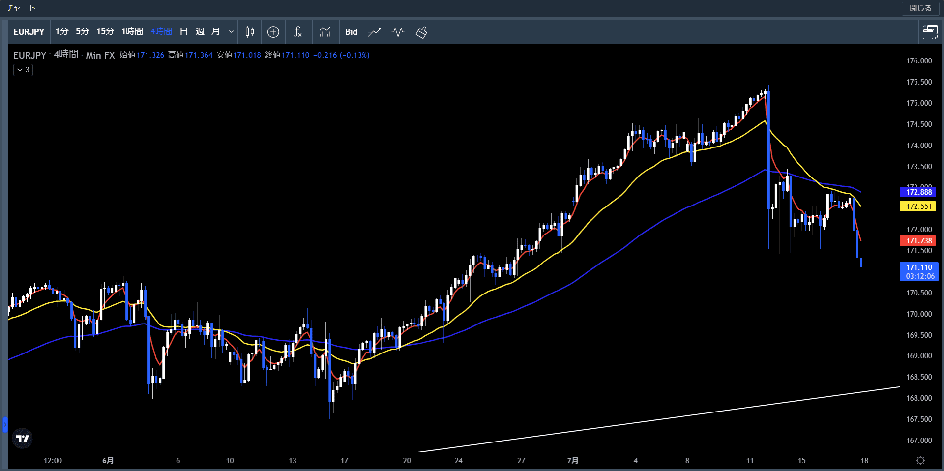Screen dimensions: 944x471
Task: Click the 始値 171.326 open value
Action: [142, 55]
